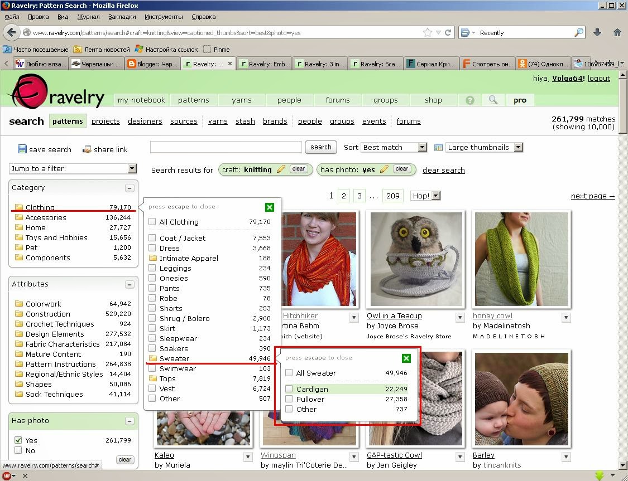Screen dimensions: 628x481
Task: Uncheck the Has photo Yes checkbox
Action: point(18,440)
